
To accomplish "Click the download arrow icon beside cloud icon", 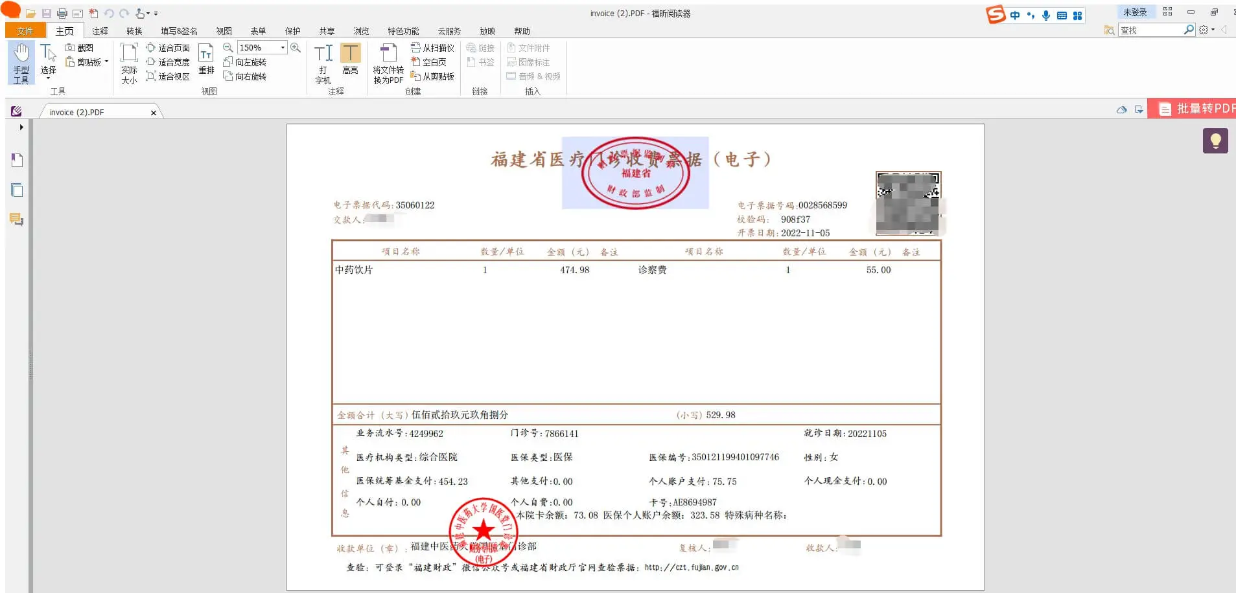I will pos(1139,110).
